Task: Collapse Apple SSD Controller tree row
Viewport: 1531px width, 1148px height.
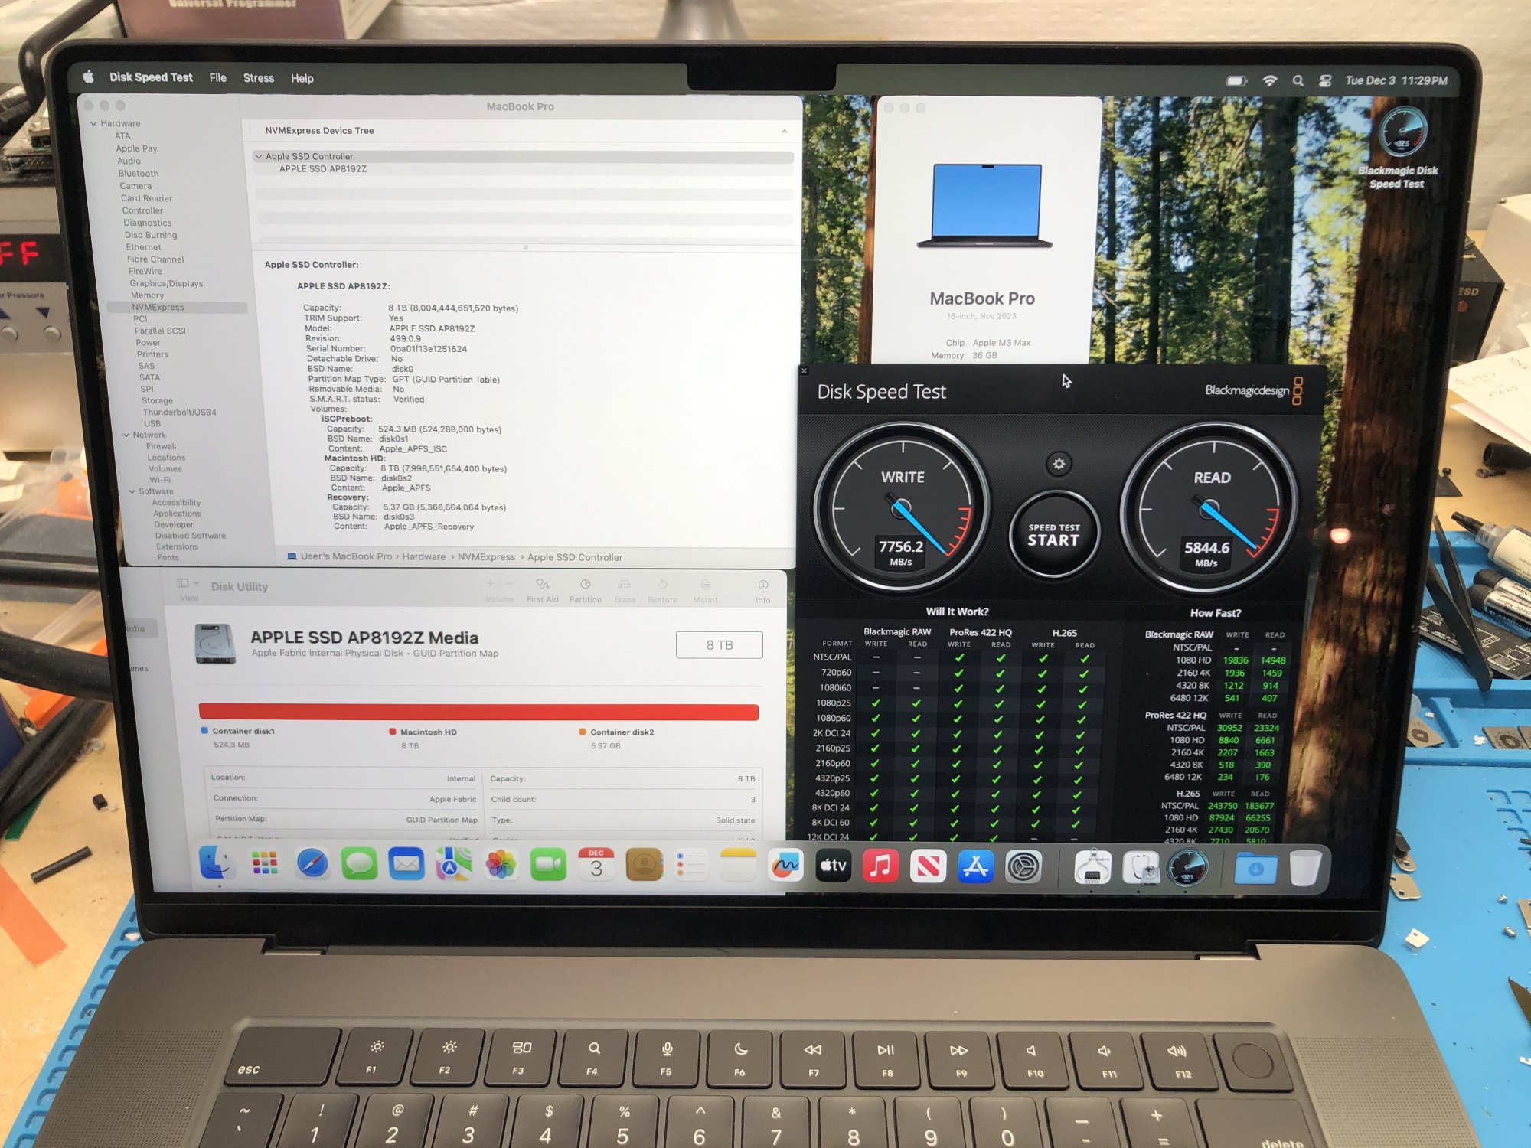Action: coord(259,156)
